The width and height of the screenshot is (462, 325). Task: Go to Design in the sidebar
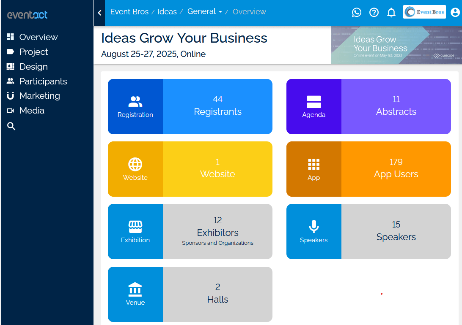[x=33, y=67]
